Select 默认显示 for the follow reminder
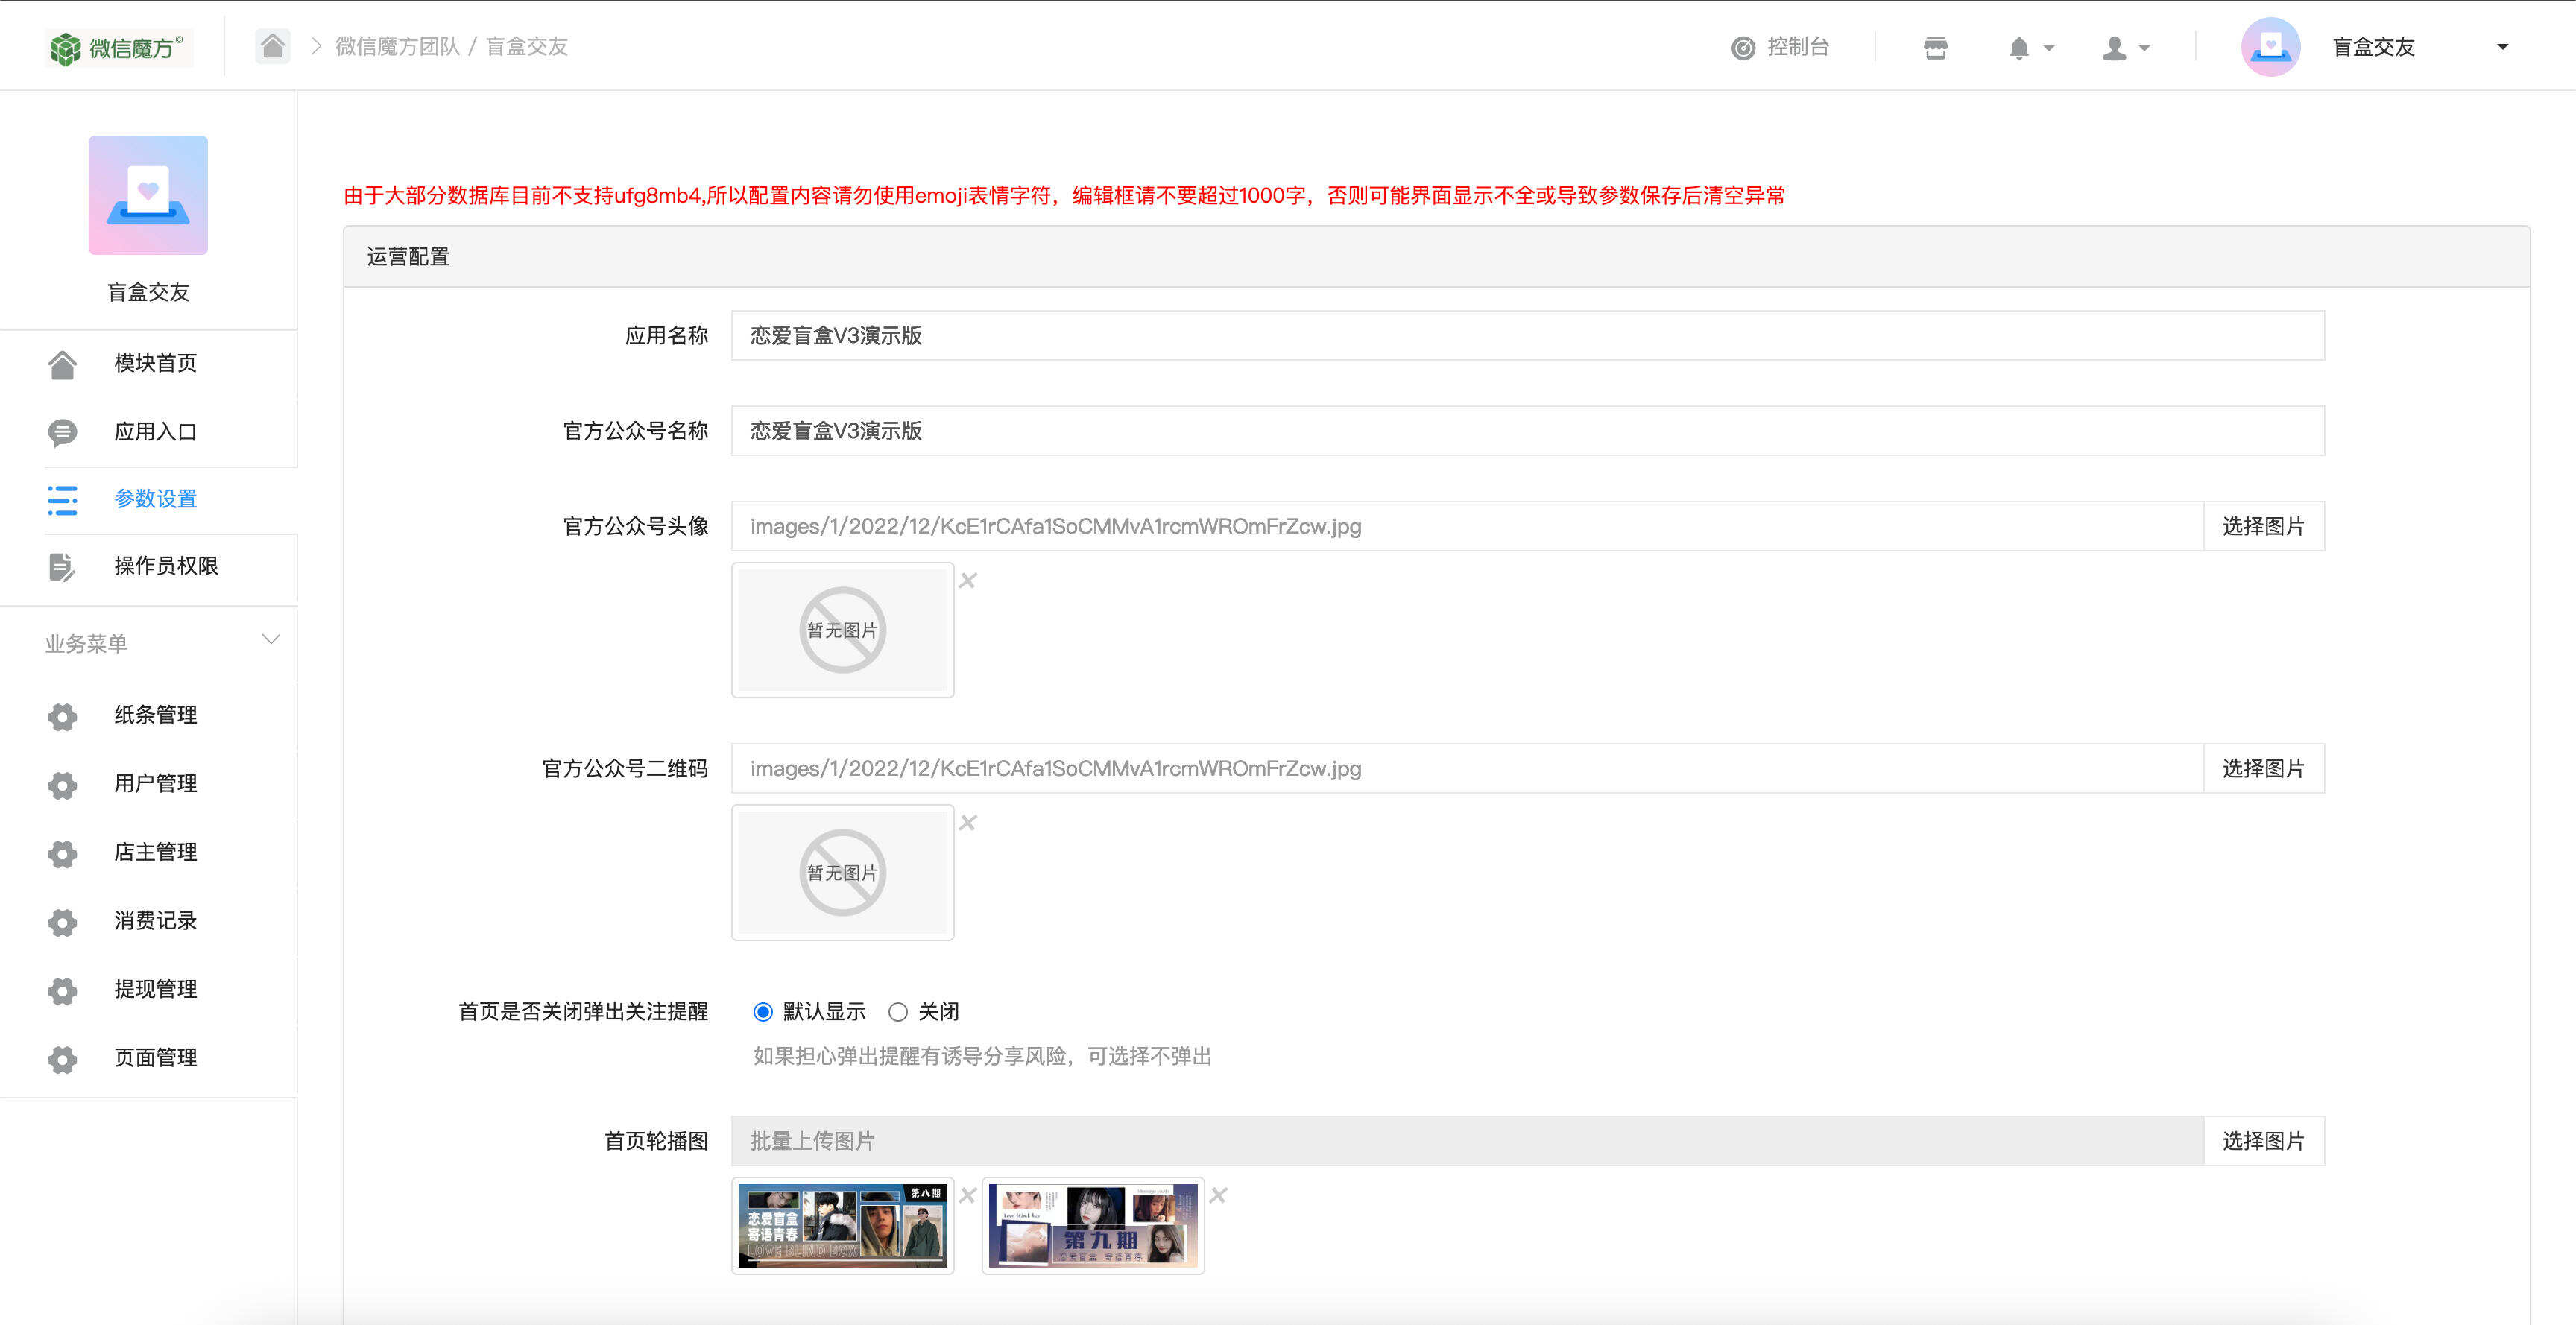 click(763, 1011)
